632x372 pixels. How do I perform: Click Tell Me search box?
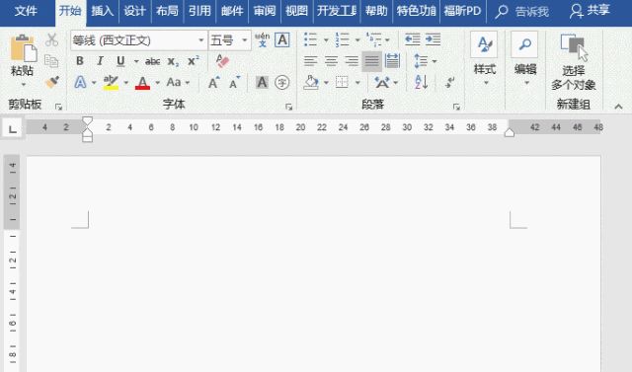click(x=522, y=11)
